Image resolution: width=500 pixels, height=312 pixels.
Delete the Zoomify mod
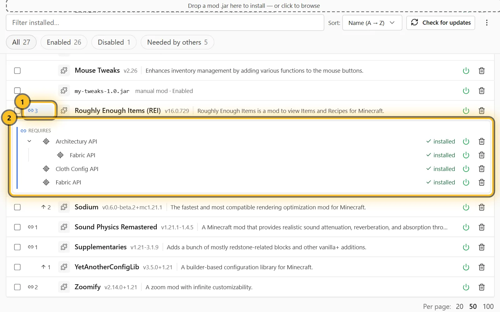coord(482,287)
